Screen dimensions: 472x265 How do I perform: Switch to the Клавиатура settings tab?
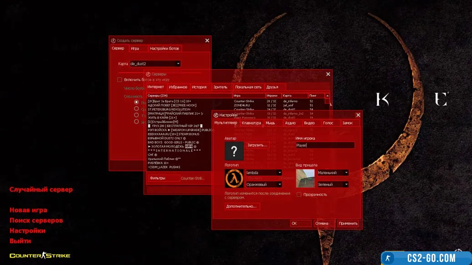click(251, 123)
